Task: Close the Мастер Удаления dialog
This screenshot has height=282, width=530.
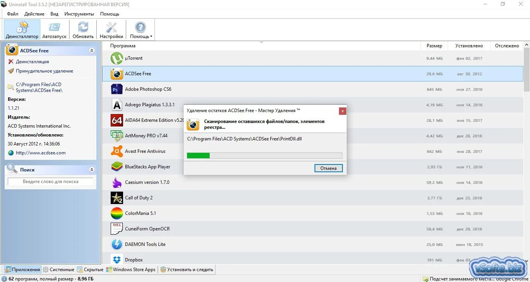Action: [x=342, y=111]
